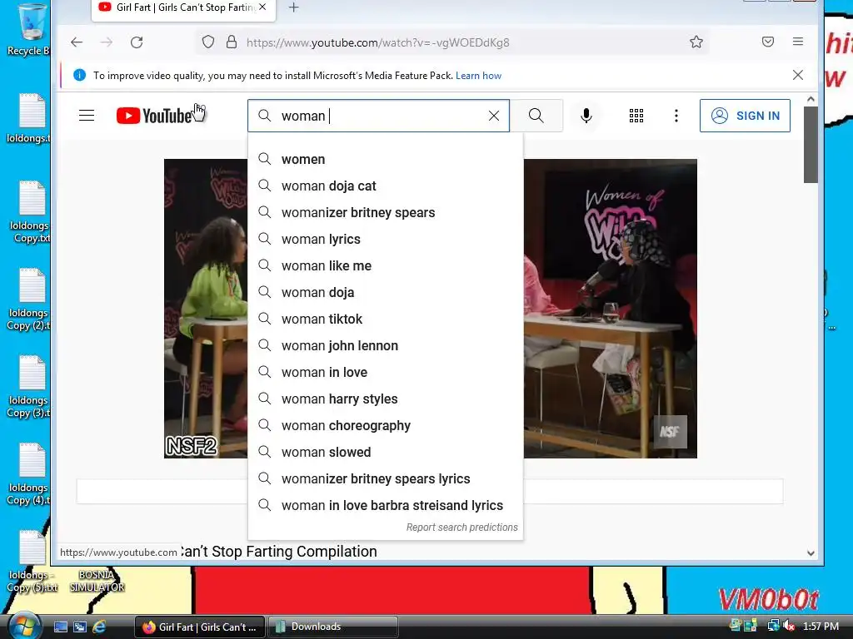This screenshot has width=853, height=639.
Task: Open Firefox tracking protection shield
Action: [x=208, y=42]
